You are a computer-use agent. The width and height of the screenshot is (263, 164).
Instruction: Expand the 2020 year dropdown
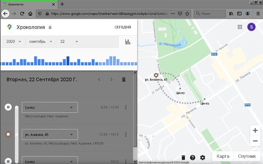tap(14, 42)
